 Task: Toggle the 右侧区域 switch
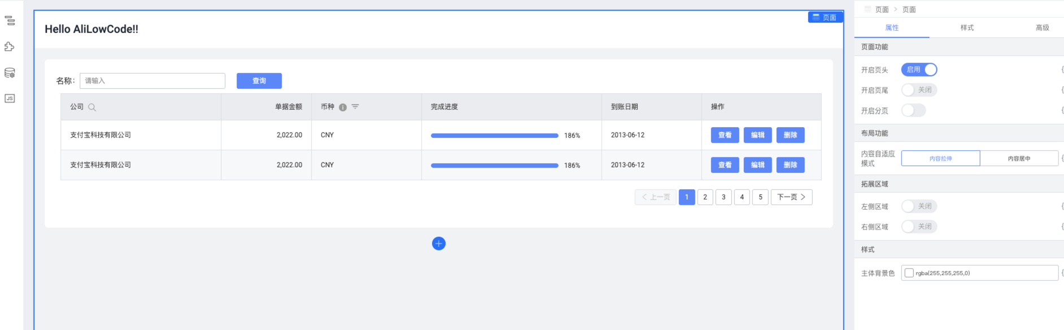(x=919, y=227)
